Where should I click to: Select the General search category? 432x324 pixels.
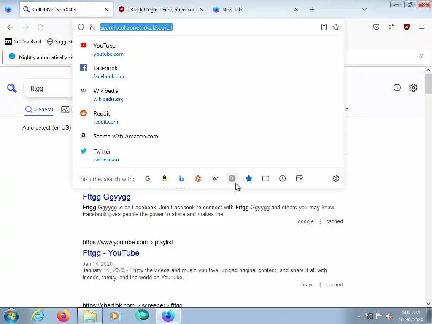pos(39,110)
